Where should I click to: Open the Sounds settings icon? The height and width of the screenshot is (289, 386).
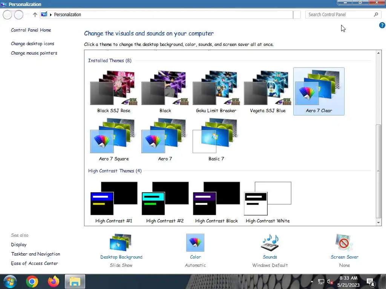coord(270,243)
